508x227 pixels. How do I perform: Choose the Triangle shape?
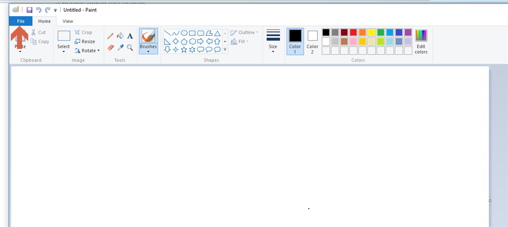(x=217, y=33)
